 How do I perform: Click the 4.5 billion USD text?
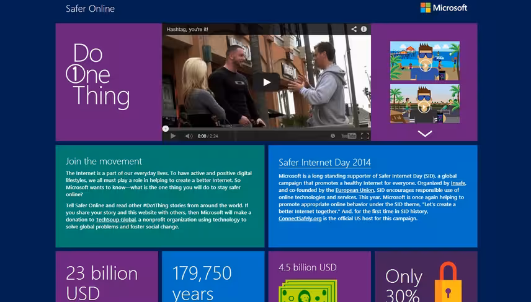[308, 267]
